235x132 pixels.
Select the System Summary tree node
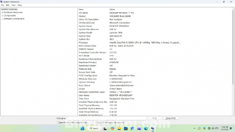click(x=9, y=9)
